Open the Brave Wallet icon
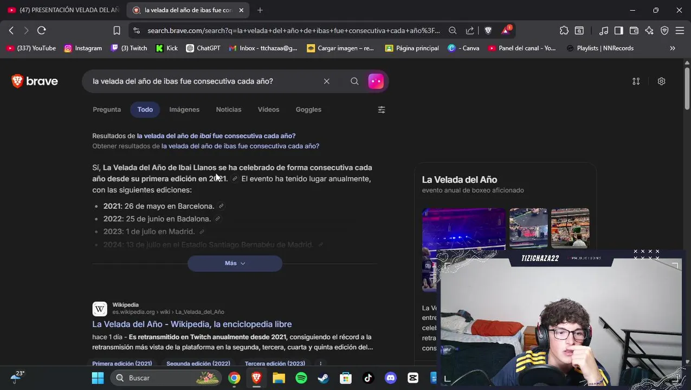This screenshot has width=691, height=390. (634, 30)
